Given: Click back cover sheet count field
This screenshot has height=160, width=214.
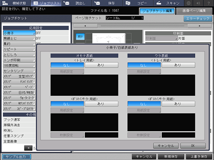Looking at the screenshot, I should [x=178, y=135].
